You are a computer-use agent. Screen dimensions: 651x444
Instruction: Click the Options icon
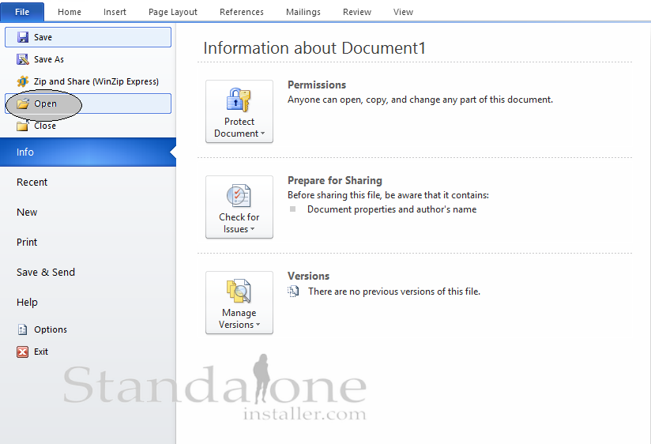[x=22, y=329]
